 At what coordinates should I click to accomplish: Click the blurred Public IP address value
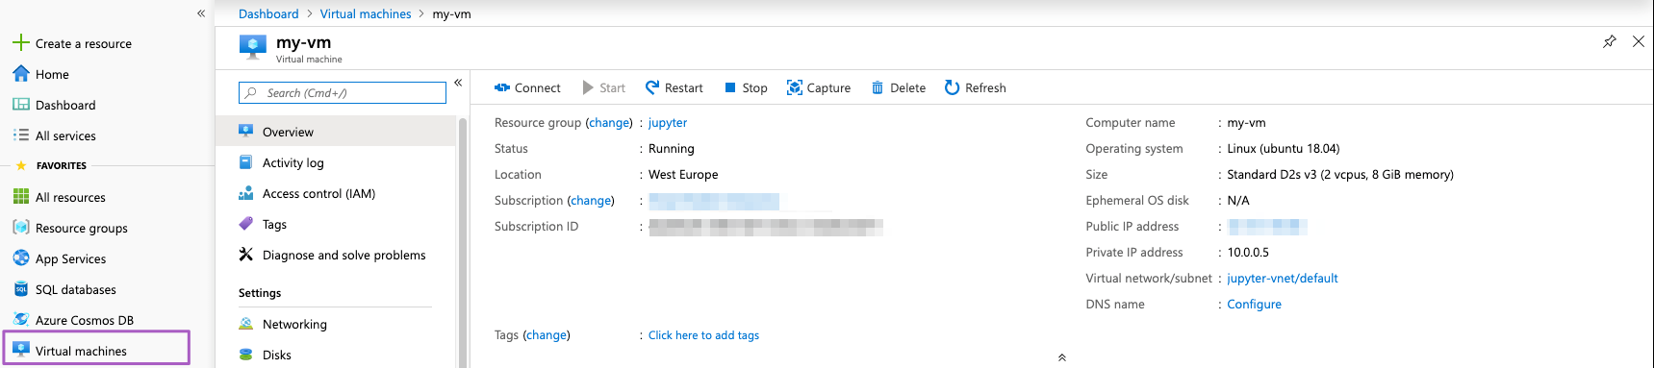[1267, 227]
